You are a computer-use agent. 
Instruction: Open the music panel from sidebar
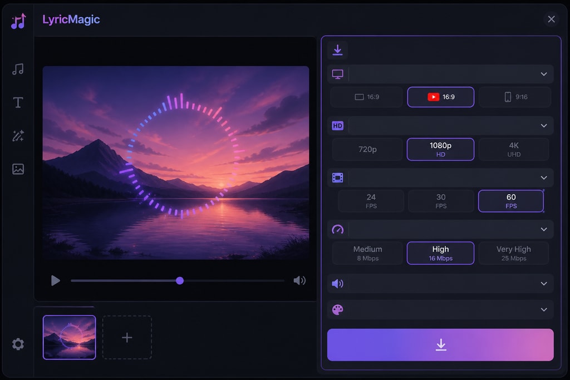18,69
